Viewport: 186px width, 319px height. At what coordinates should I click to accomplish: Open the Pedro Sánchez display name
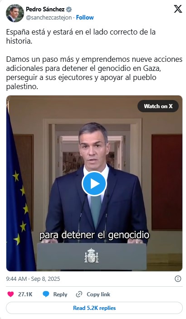(x=45, y=9)
